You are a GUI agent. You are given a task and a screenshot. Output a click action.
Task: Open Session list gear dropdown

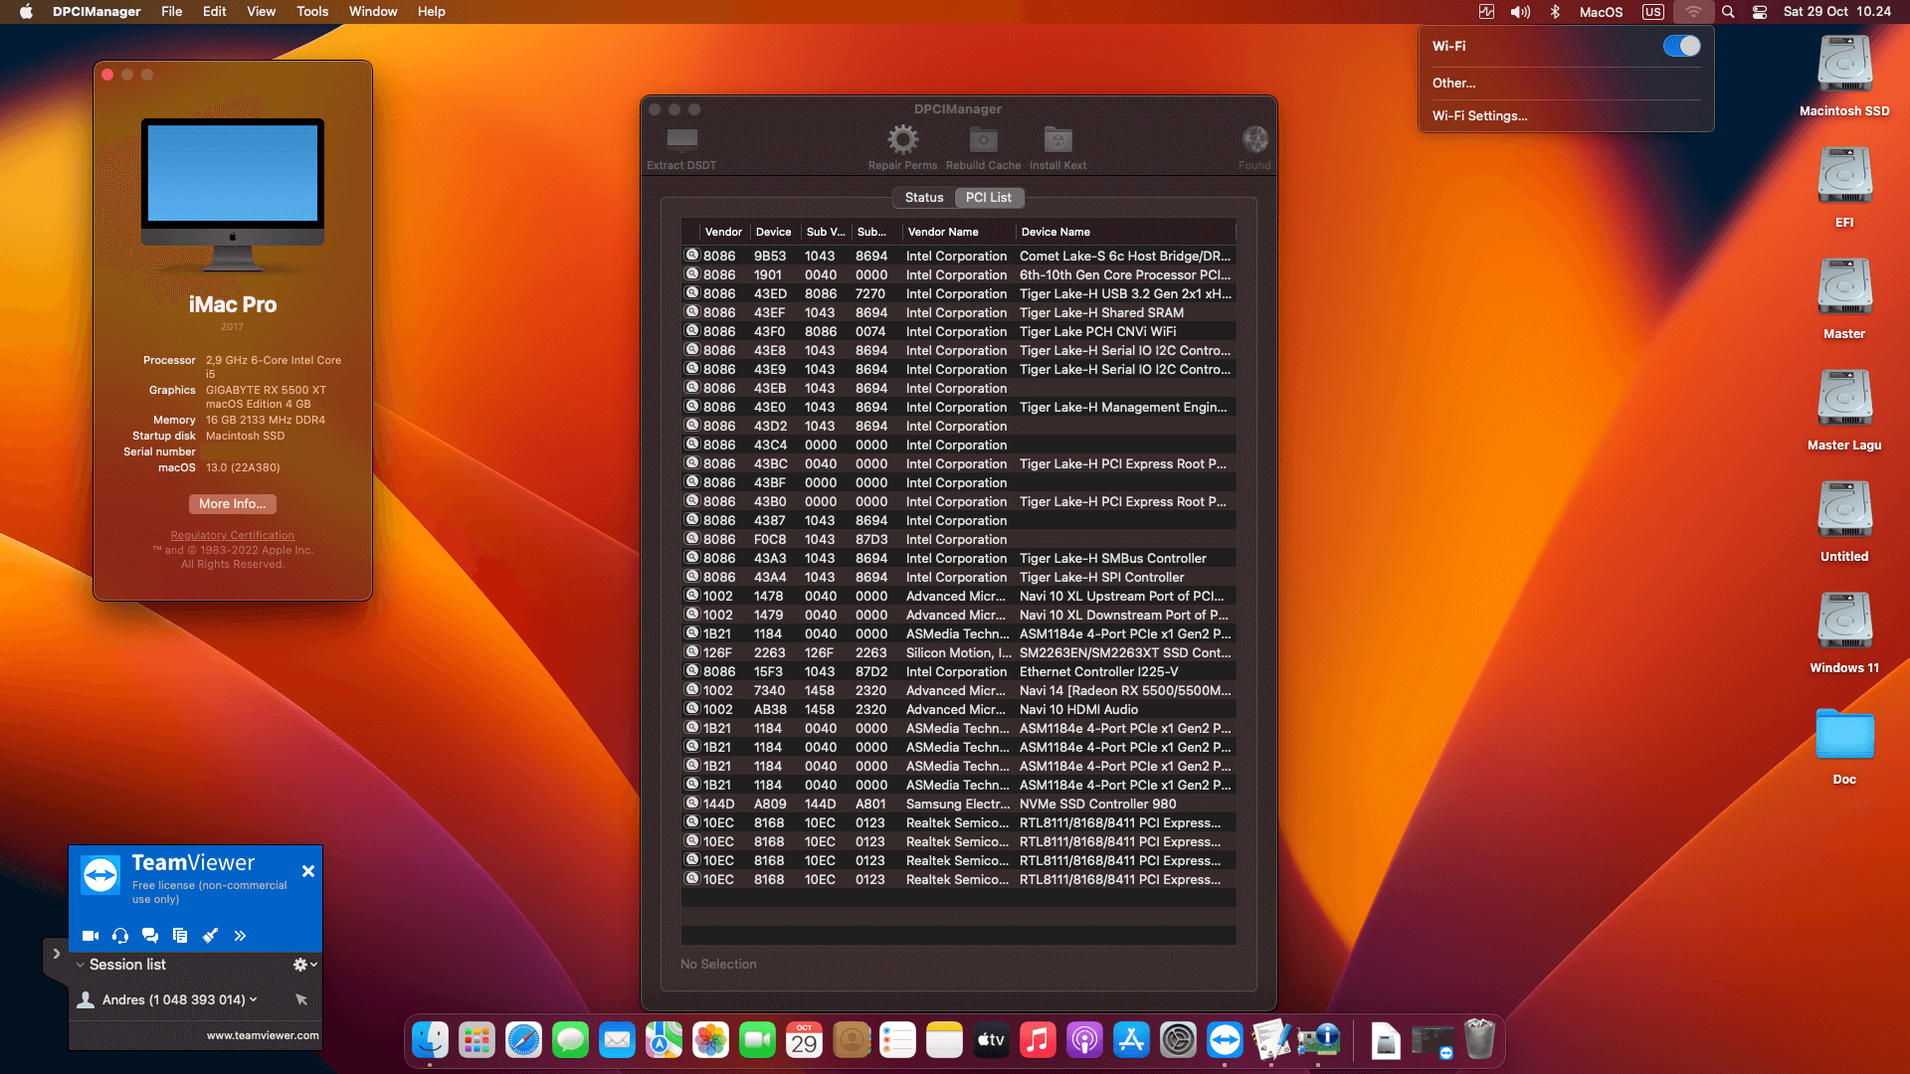click(304, 965)
